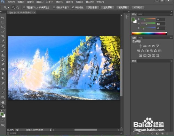Open the 编辑(E) menu
Screen dimensions: 174x136
21,2
